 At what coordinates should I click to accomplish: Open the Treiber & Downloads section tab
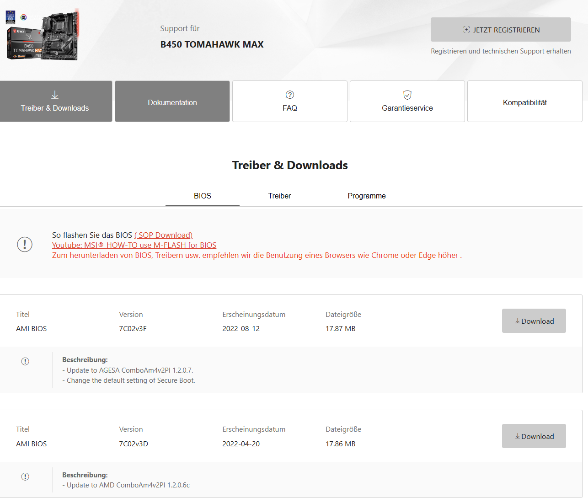(56, 102)
